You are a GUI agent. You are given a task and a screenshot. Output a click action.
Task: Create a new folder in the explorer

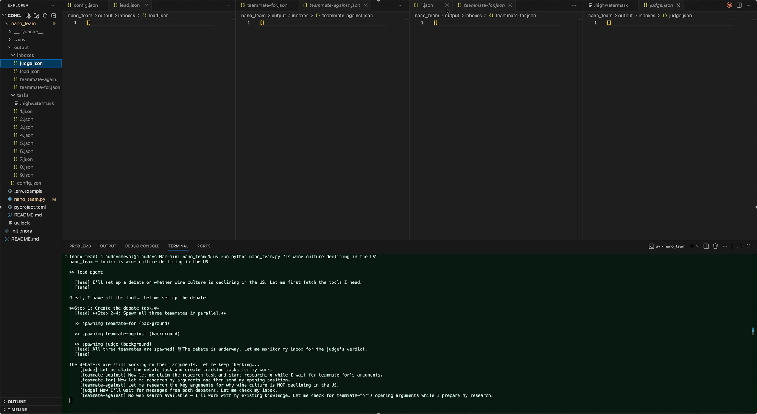pos(37,16)
